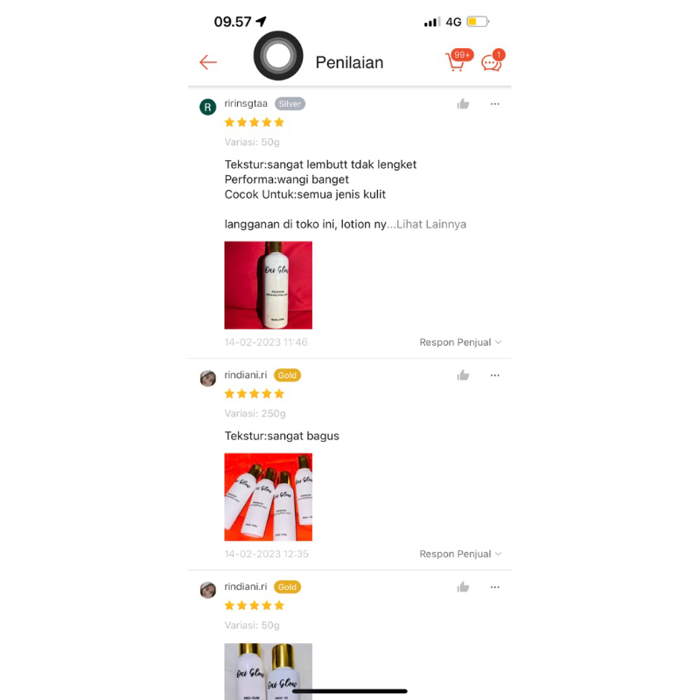Tap rindiani.ri's profile picture in the 250g review
The height and width of the screenshot is (700, 700).
click(x=207, y=378)
